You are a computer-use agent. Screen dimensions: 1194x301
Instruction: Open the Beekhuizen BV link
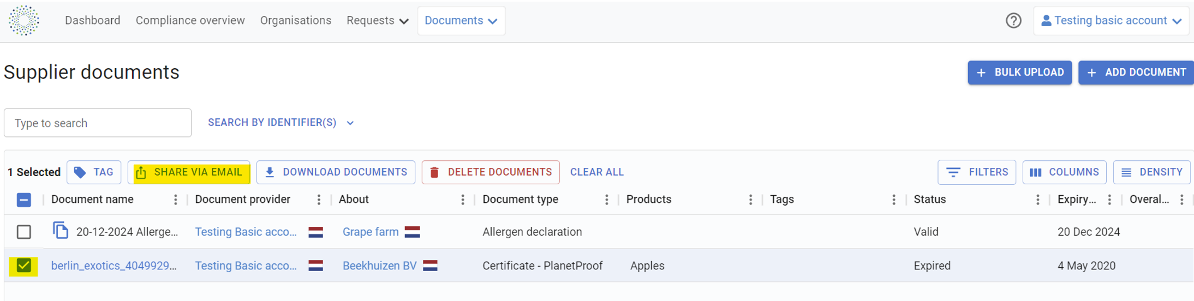click(379, 266)
